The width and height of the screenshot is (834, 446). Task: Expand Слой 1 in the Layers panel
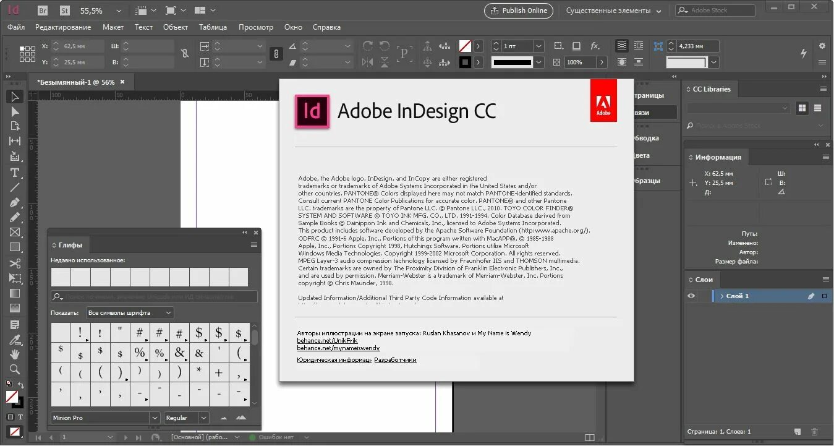click(x=721, y=296)
